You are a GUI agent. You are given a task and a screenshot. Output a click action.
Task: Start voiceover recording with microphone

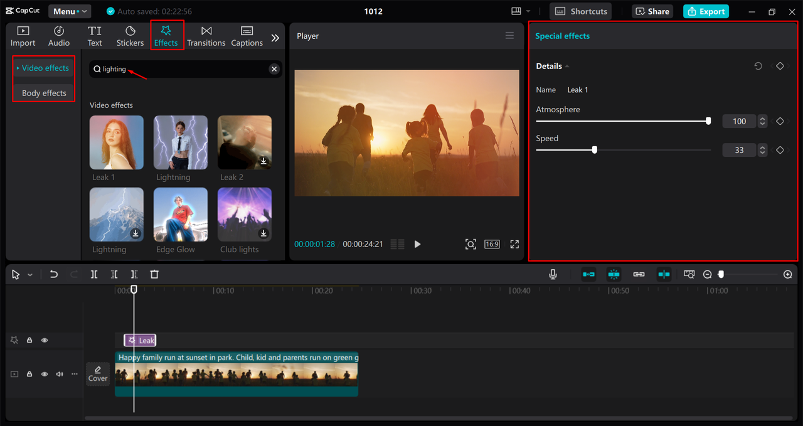click(553, 274)
